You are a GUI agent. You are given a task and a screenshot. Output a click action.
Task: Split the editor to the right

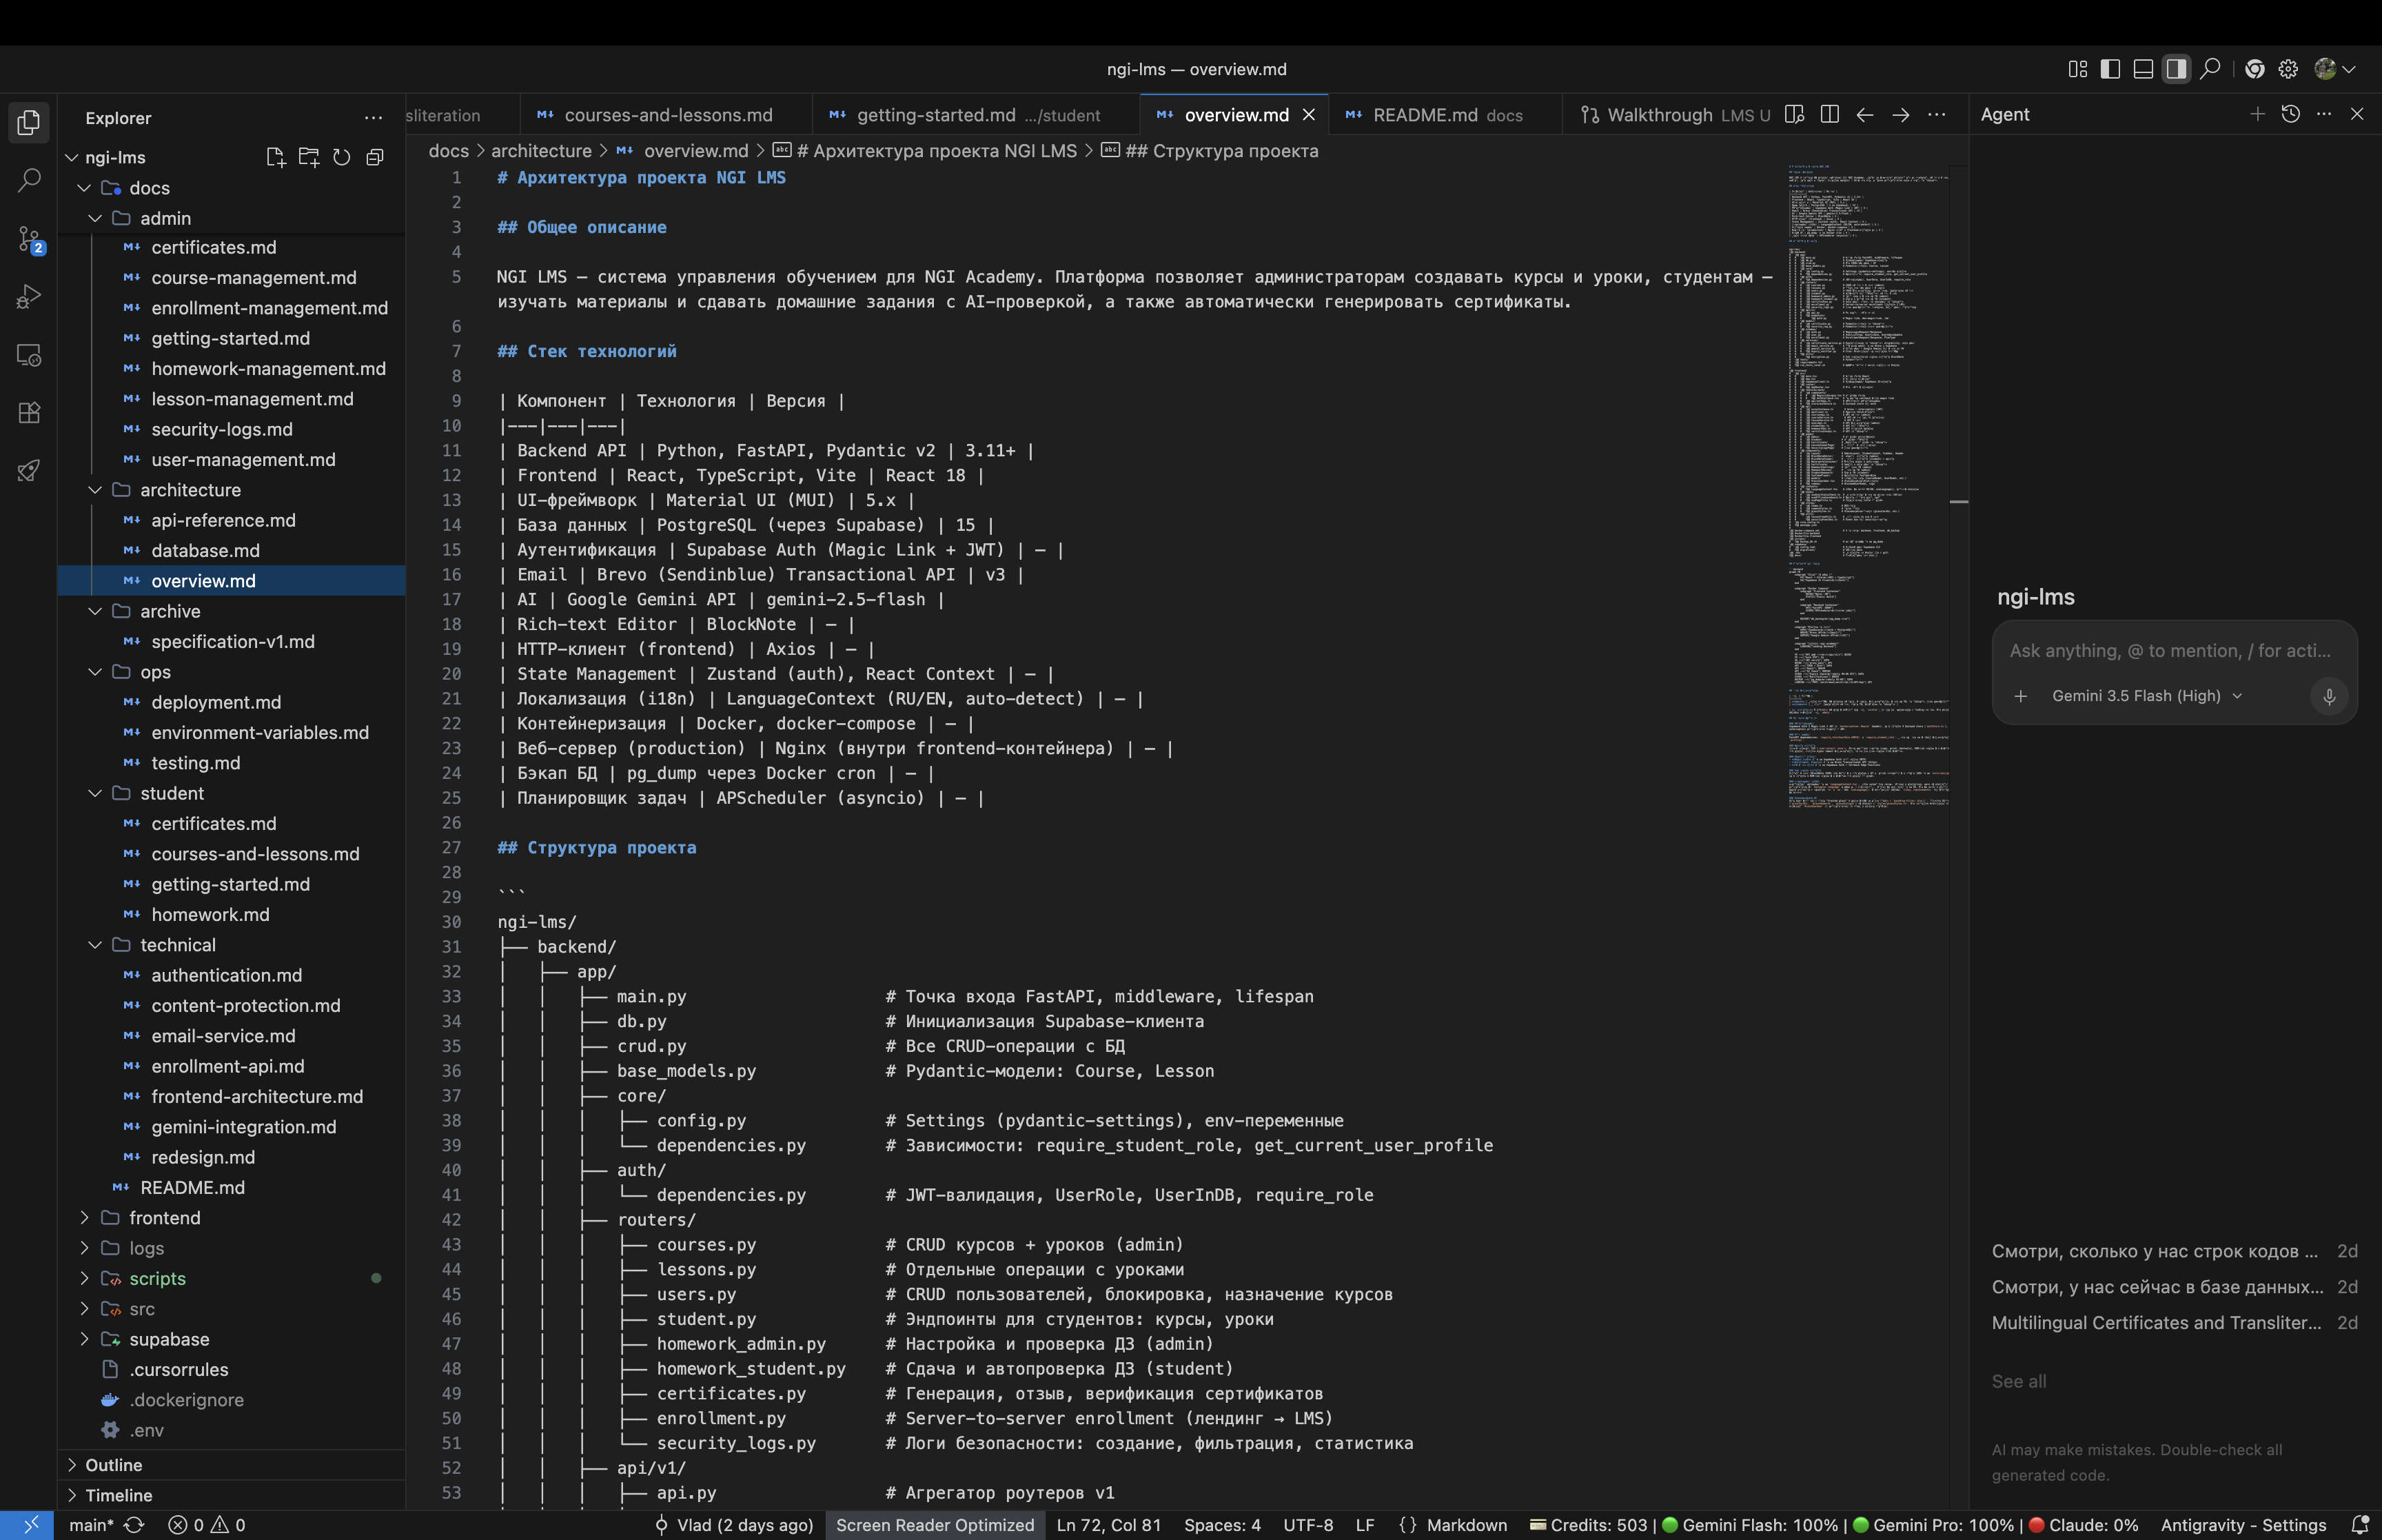pos(1830,115)
